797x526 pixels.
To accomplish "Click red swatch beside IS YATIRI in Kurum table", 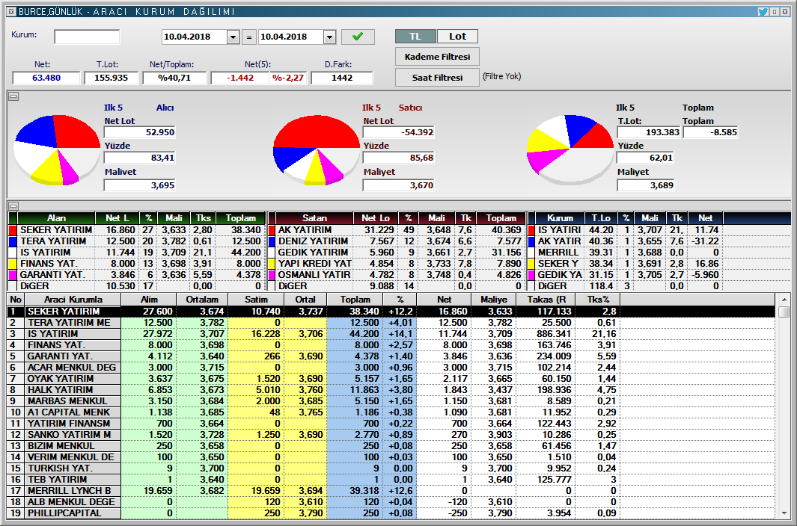I will click(531, 230).
